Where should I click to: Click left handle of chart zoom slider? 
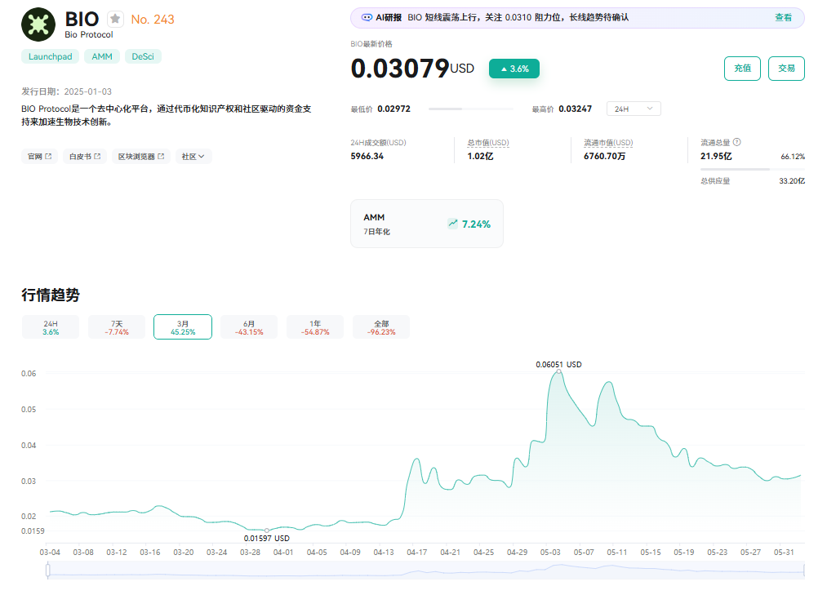[x=48, y=571]
